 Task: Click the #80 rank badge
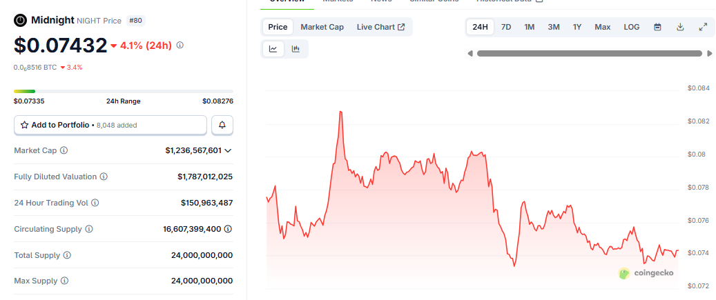click(x=137, y=21)
